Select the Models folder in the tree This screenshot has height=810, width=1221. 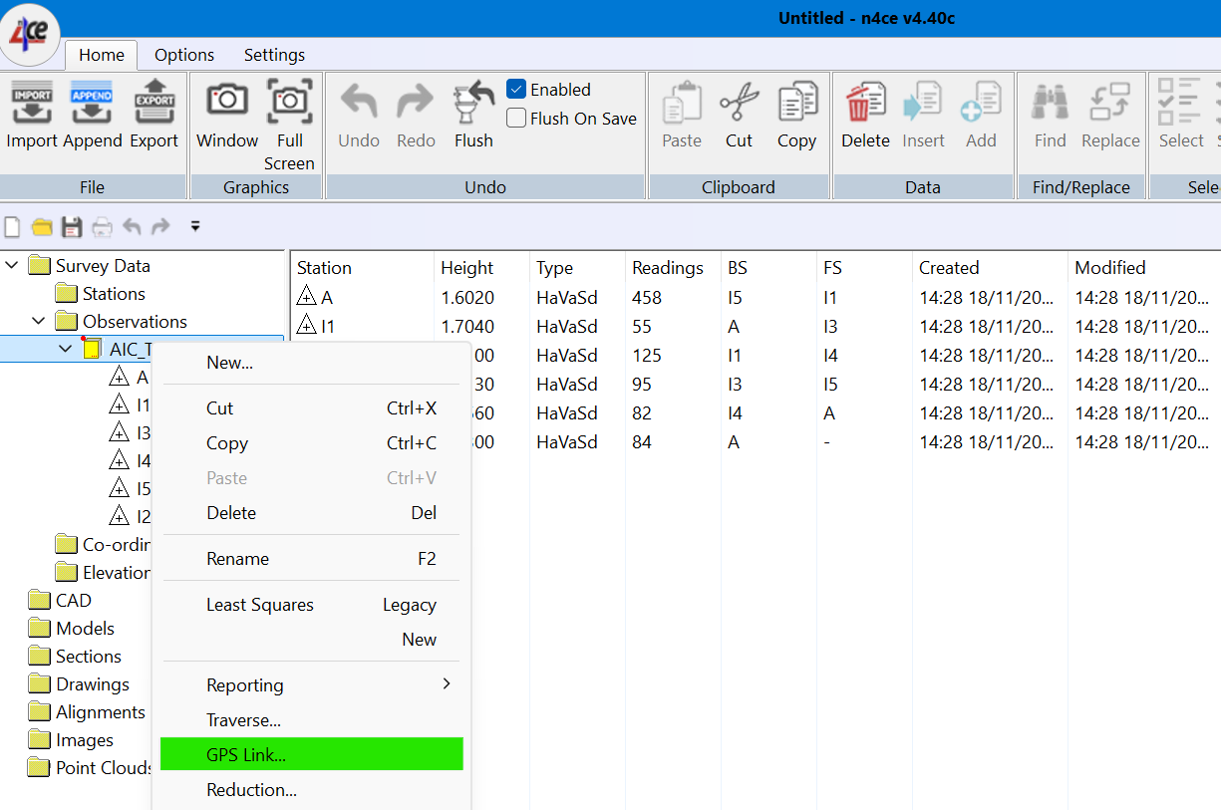pos(72,629)
